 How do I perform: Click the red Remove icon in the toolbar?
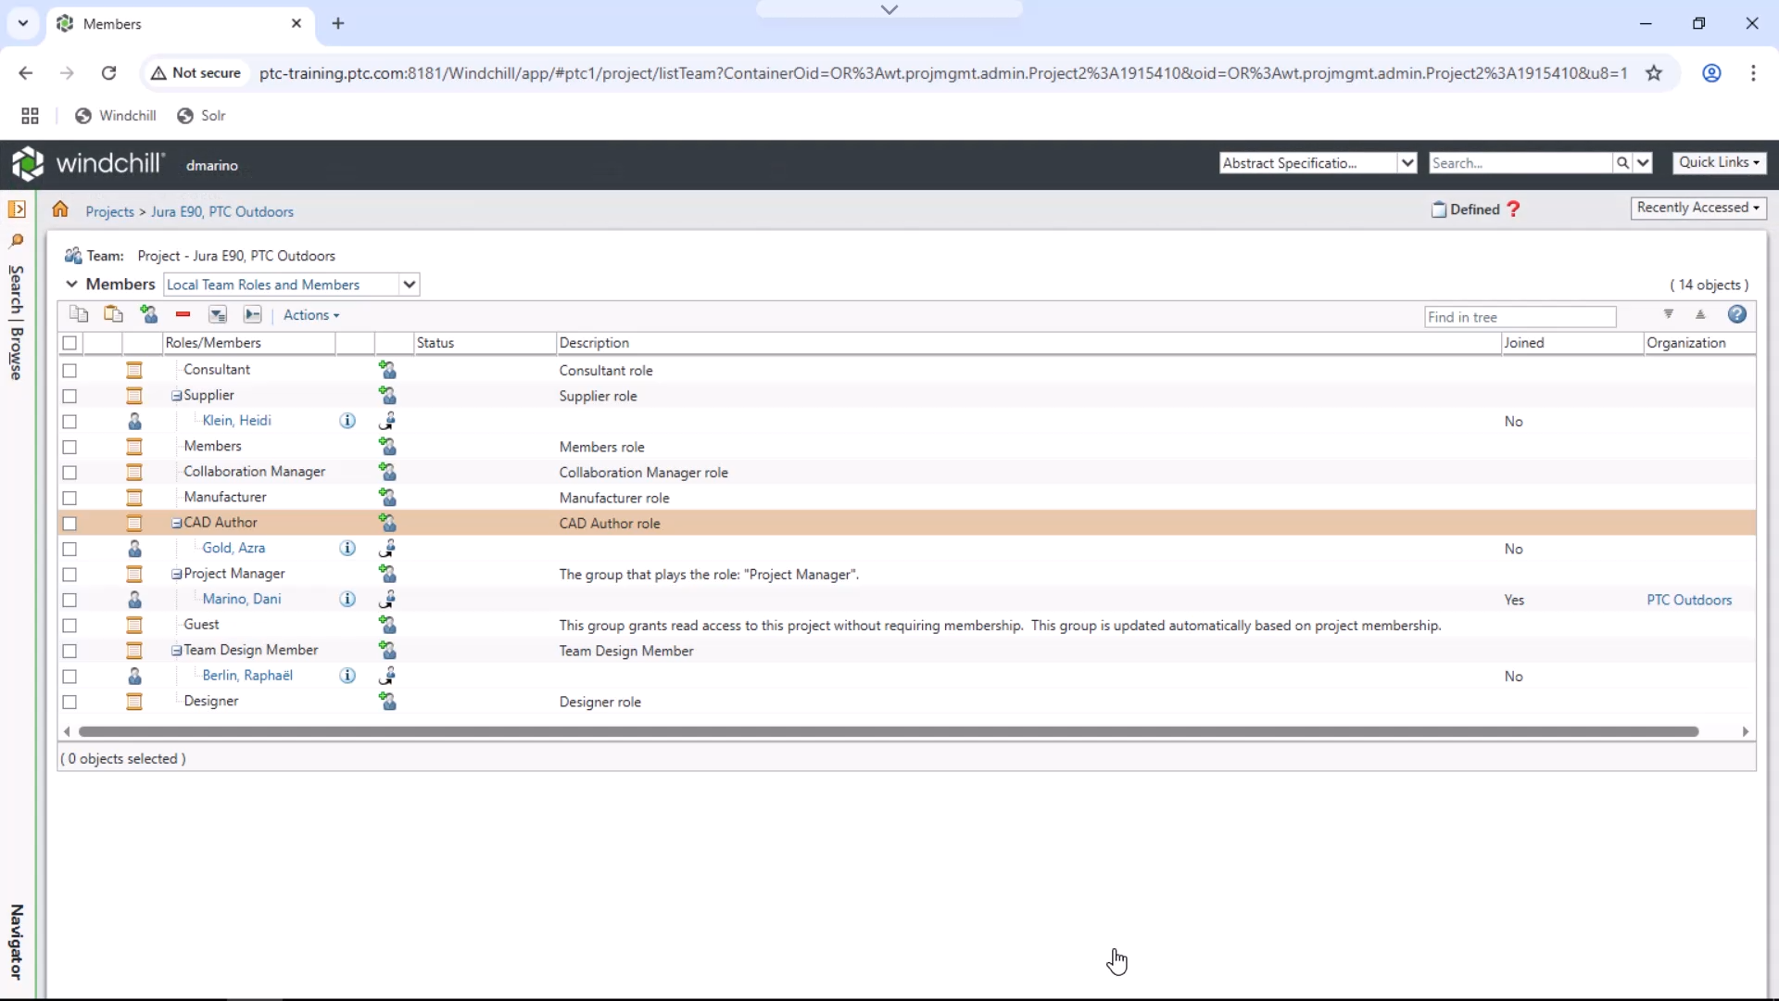click(x=183, y=314)
